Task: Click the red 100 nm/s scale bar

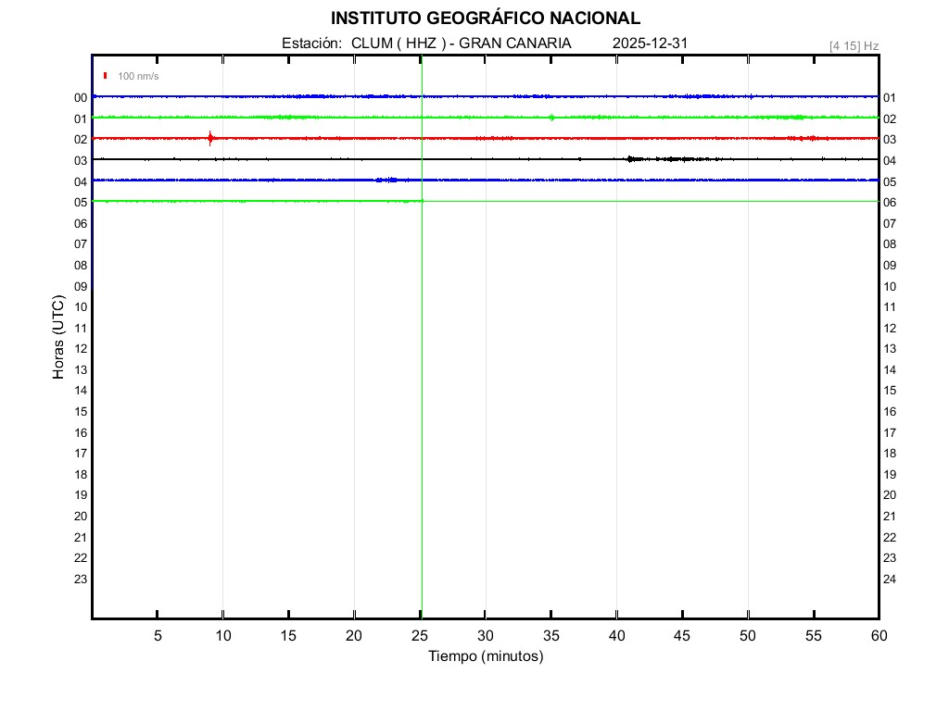Action: click(106, 76)
